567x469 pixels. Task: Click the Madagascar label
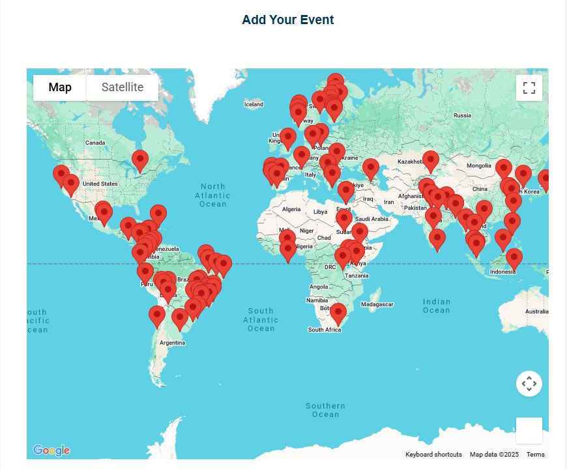(x=377, y=304)
